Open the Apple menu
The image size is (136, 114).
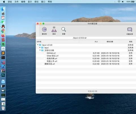(x=4, y=2)
